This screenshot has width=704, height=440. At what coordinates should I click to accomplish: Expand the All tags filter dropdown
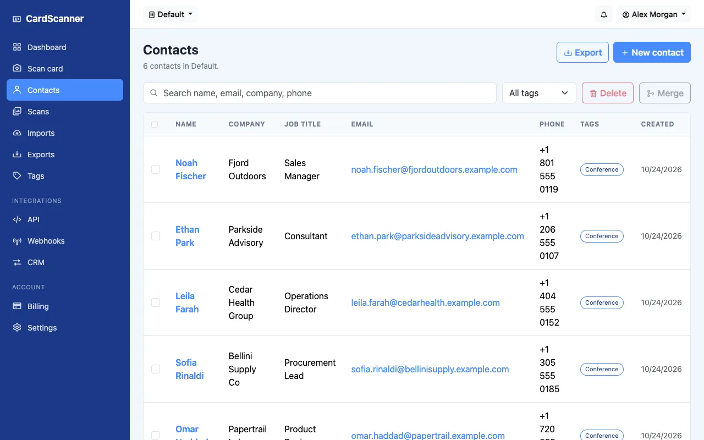(x=539, y=93)
